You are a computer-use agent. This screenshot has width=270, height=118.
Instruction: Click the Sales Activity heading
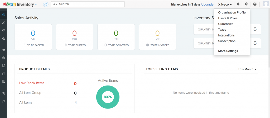26,18
